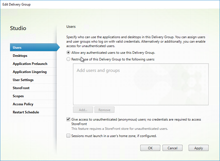Click the Add... button

(x=83, y=110)
